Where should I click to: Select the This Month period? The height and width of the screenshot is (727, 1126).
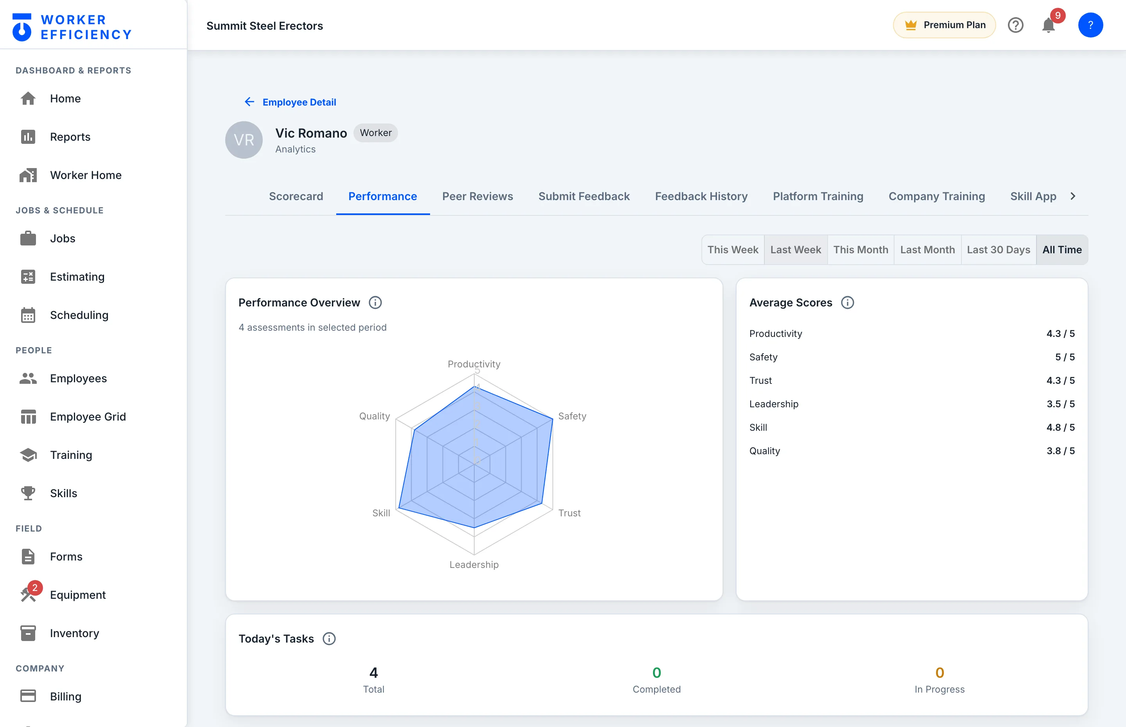860,249
